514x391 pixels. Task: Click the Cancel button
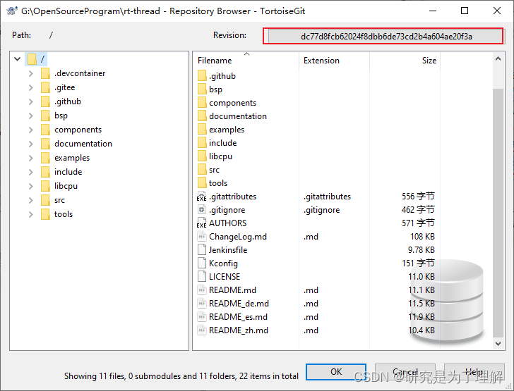point(405,372)
